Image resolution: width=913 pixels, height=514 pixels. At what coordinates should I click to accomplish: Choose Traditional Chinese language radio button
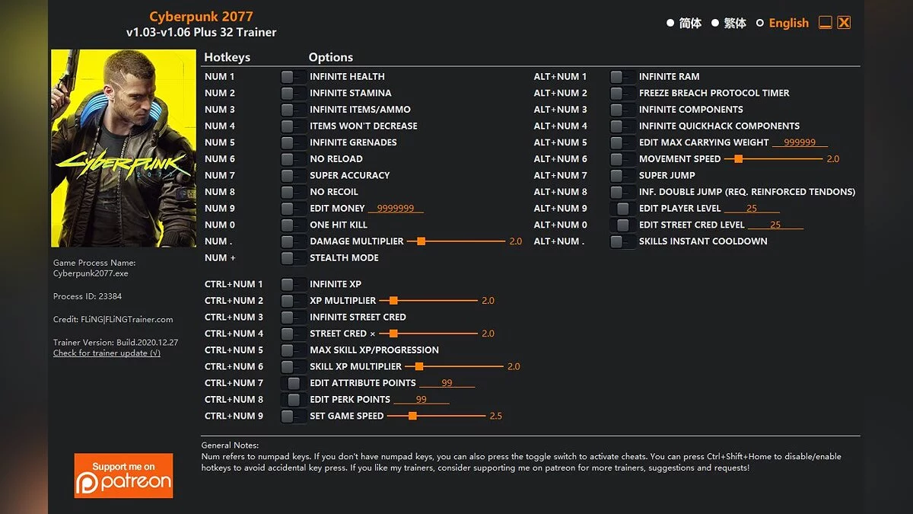click(x=715, y=24)
